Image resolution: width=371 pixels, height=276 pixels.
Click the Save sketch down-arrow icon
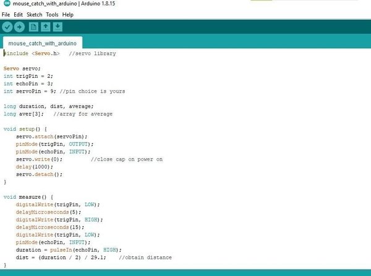(58, 27)
